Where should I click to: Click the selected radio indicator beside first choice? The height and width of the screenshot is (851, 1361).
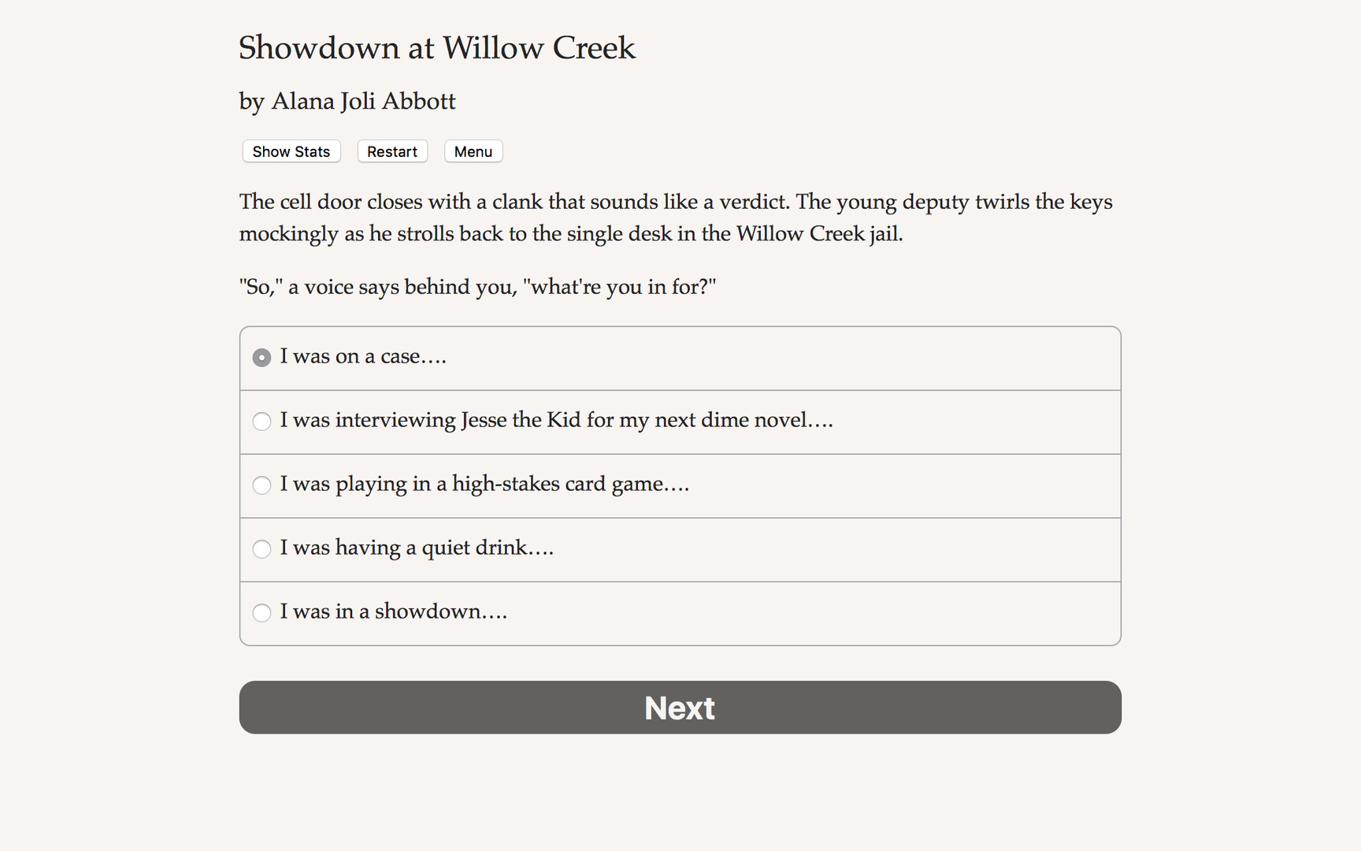click(x=261, y=358)
